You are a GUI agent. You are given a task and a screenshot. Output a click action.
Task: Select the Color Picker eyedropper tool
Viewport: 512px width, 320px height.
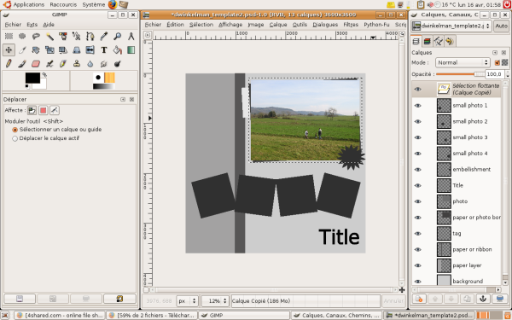coord(104,36)
